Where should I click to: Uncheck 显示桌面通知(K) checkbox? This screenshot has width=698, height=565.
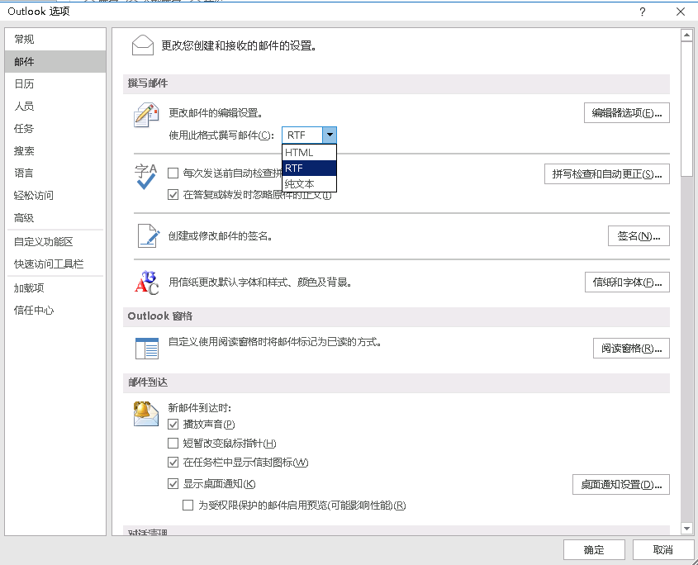tap(173, 483)
